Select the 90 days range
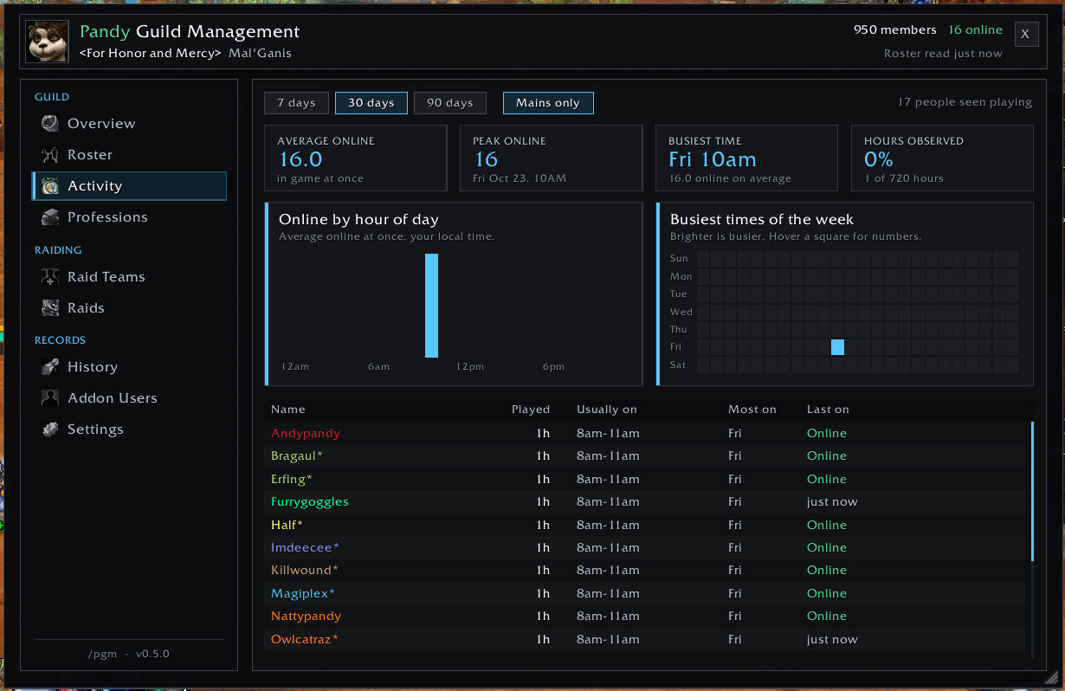1065x691 pixels. 450,103
